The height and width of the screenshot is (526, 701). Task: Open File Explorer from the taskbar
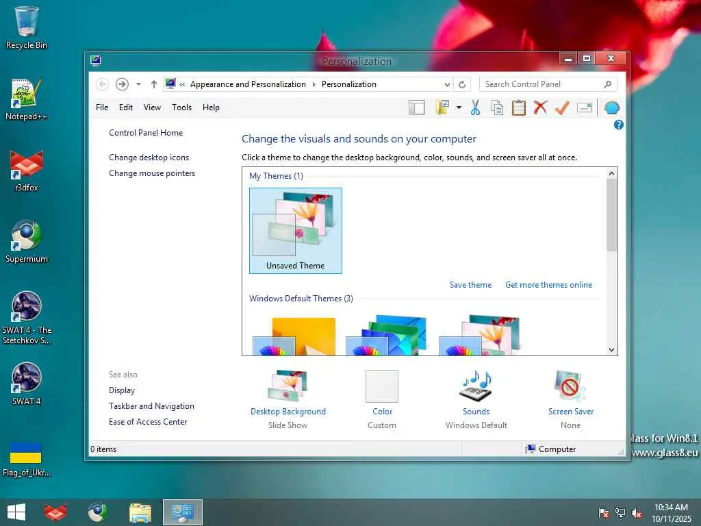(x=140, y=512)
